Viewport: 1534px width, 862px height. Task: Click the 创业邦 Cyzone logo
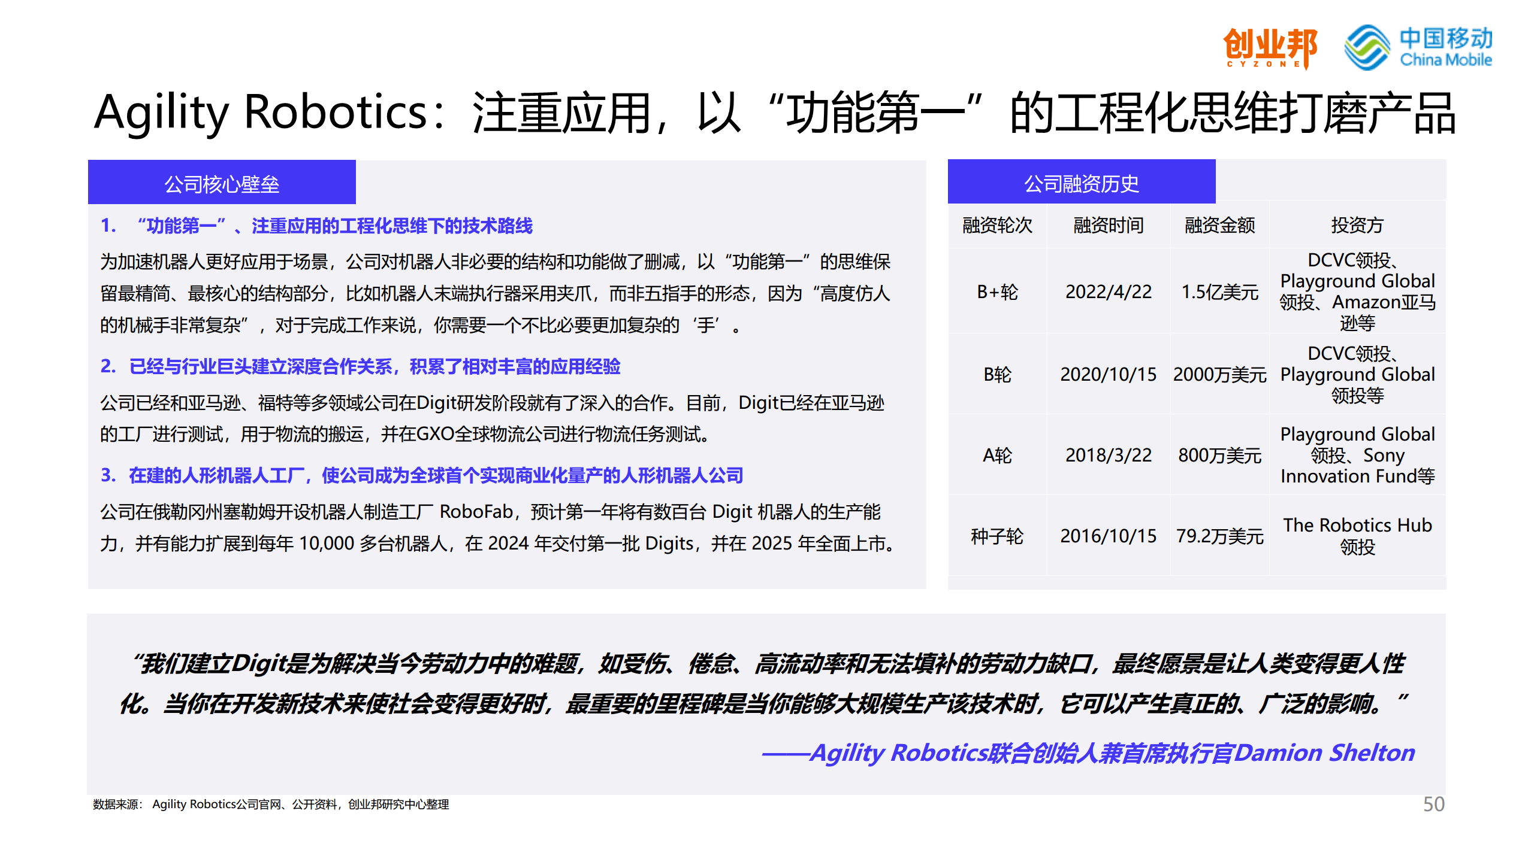coord(1270,48)
